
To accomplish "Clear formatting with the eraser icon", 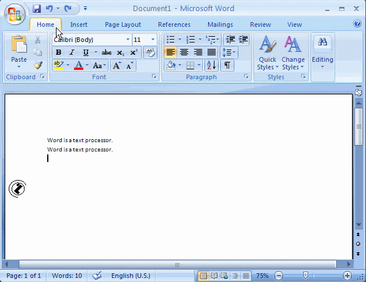I will coord(150,52).
